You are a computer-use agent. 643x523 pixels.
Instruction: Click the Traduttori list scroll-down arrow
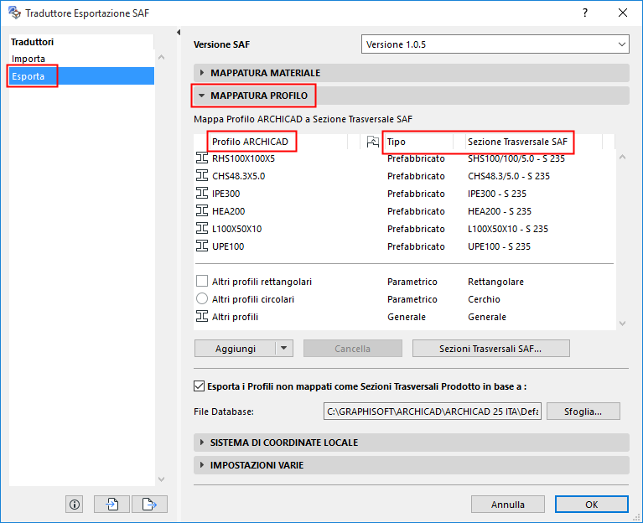162,479
